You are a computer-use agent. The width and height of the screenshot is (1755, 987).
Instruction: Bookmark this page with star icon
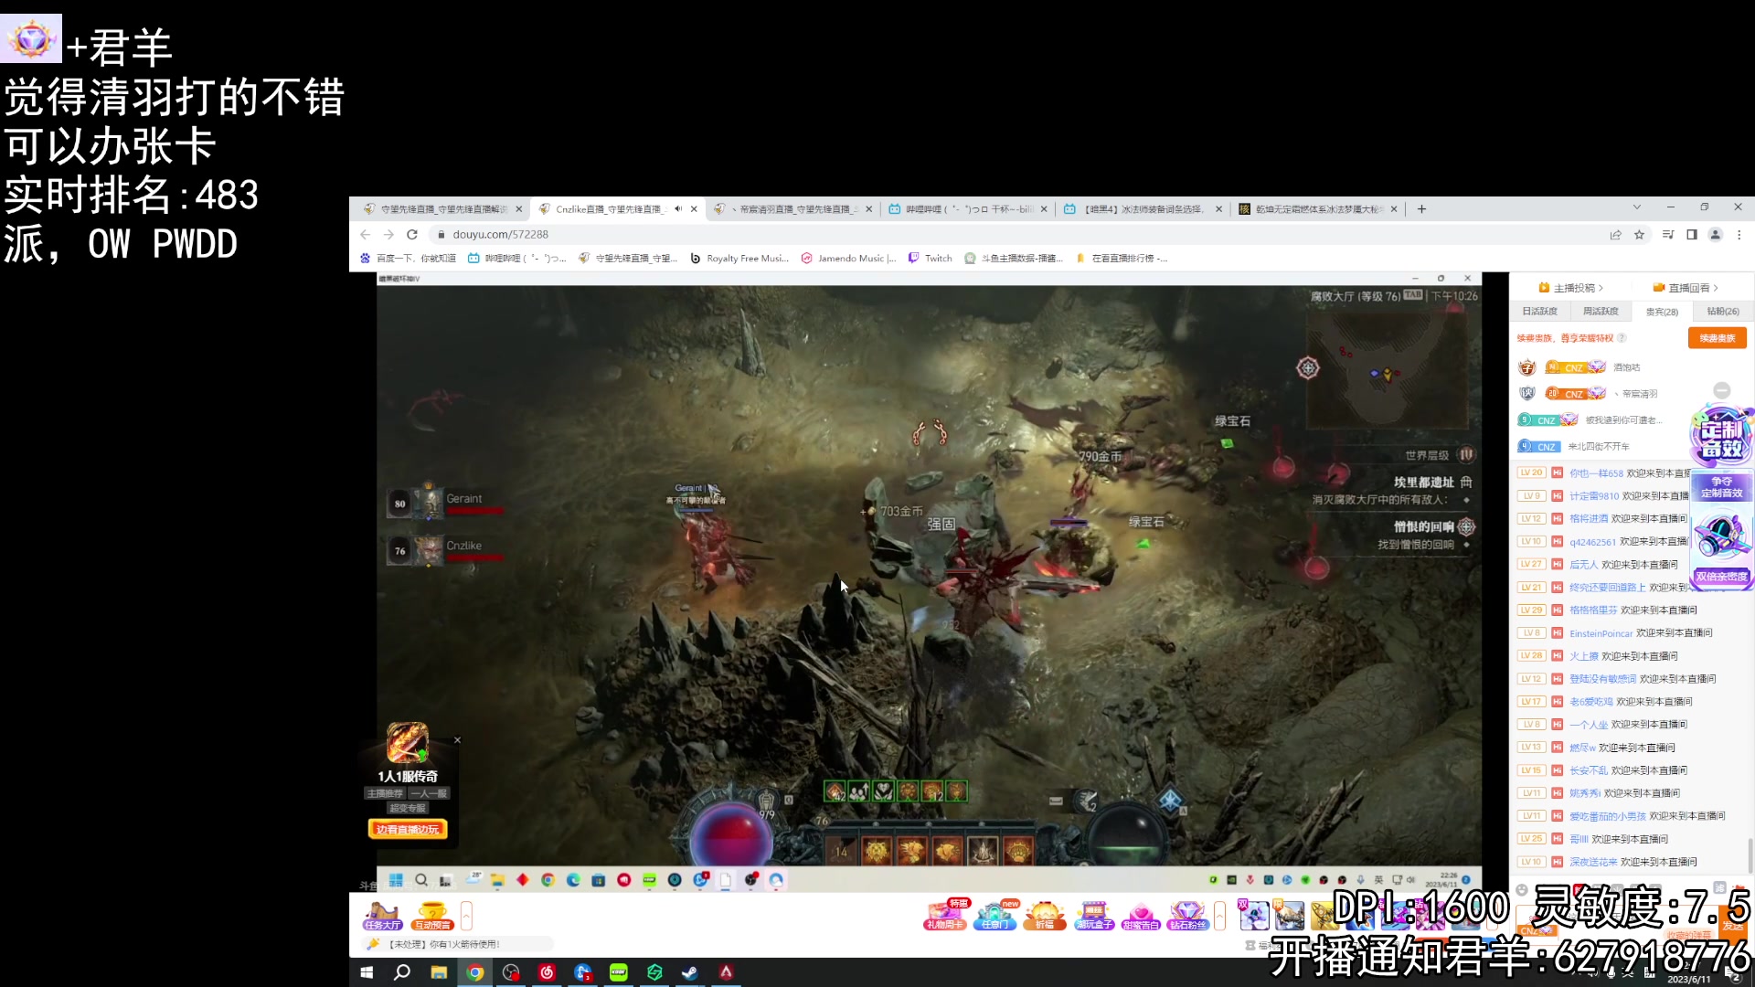(x=1640, y=235)
